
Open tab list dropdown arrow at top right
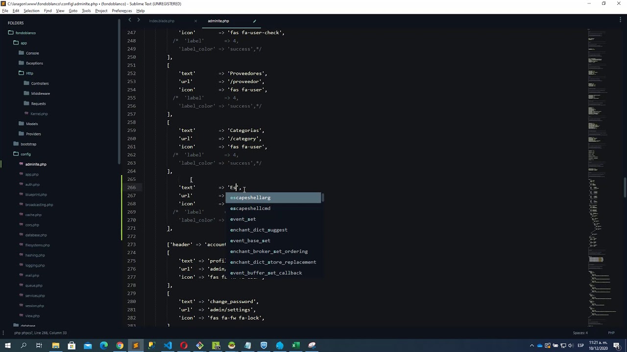click(x=620, y=21)
